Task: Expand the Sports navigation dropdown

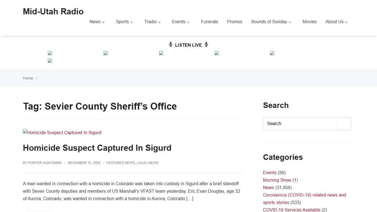Action: pos(132,22)
